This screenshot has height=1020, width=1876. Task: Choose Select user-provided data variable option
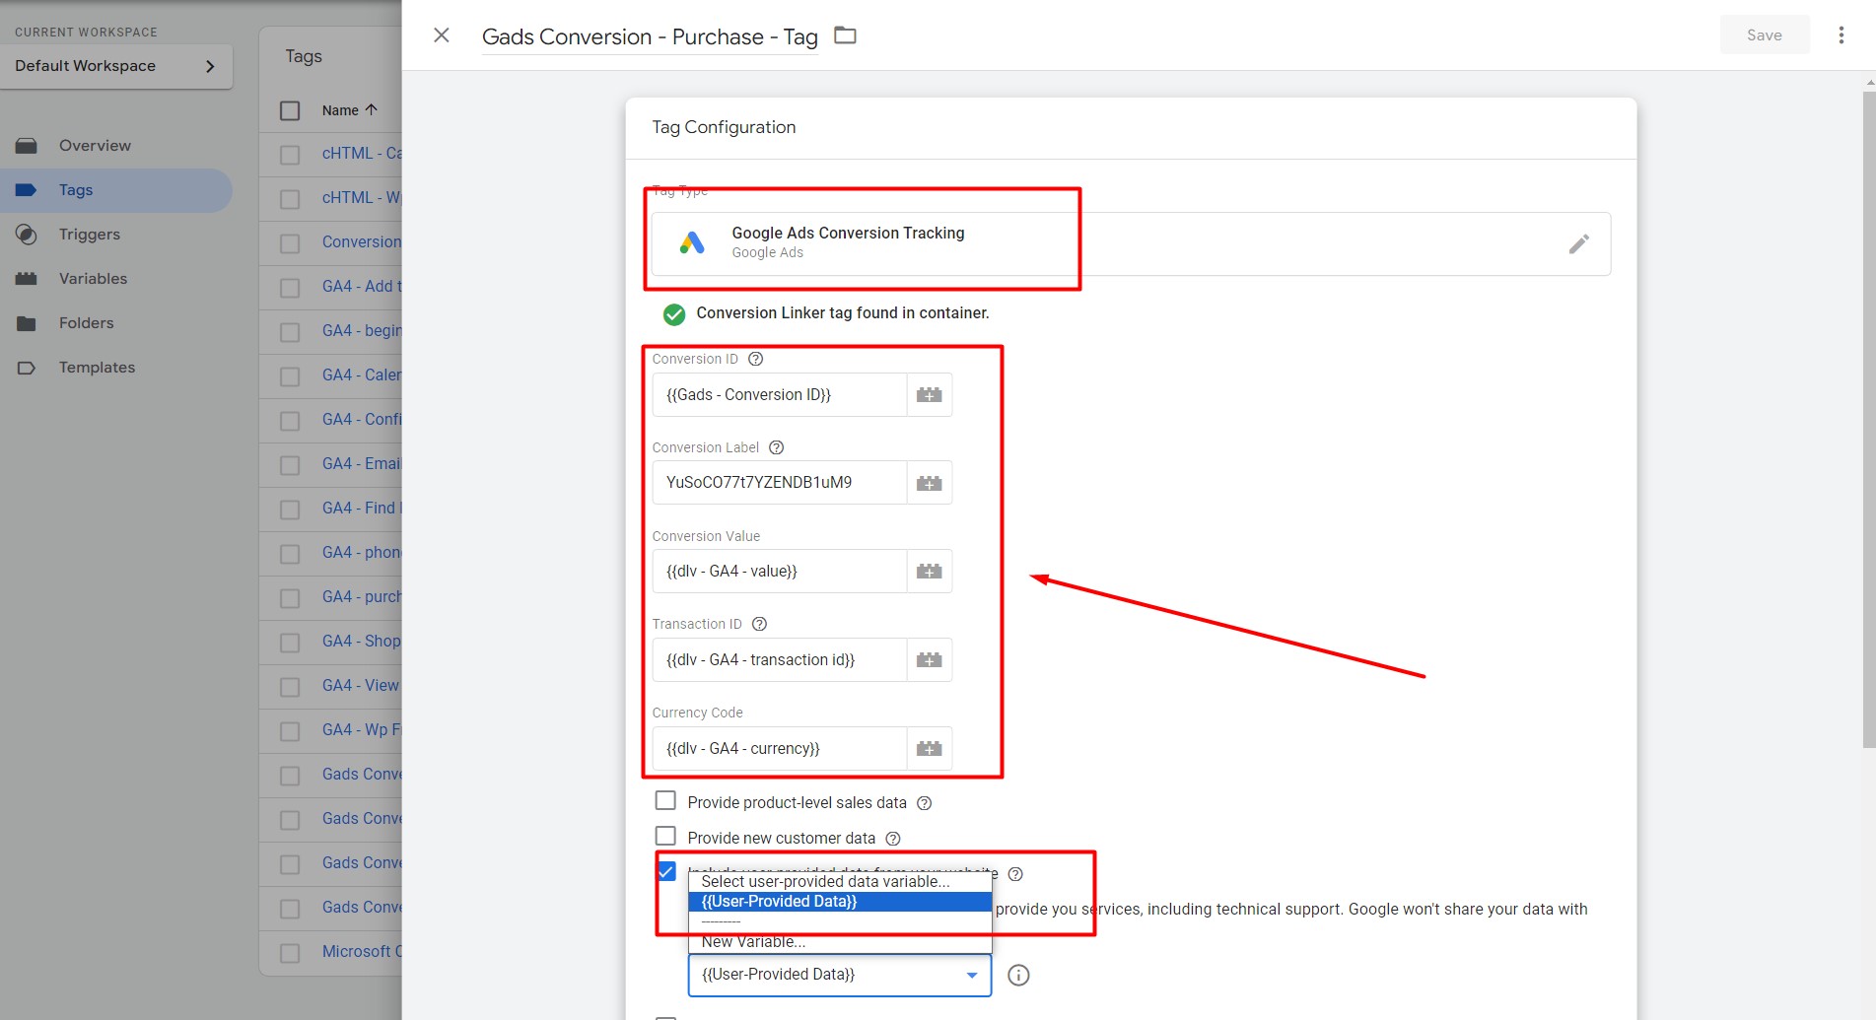pyautogui.click(x=840, y=882)
